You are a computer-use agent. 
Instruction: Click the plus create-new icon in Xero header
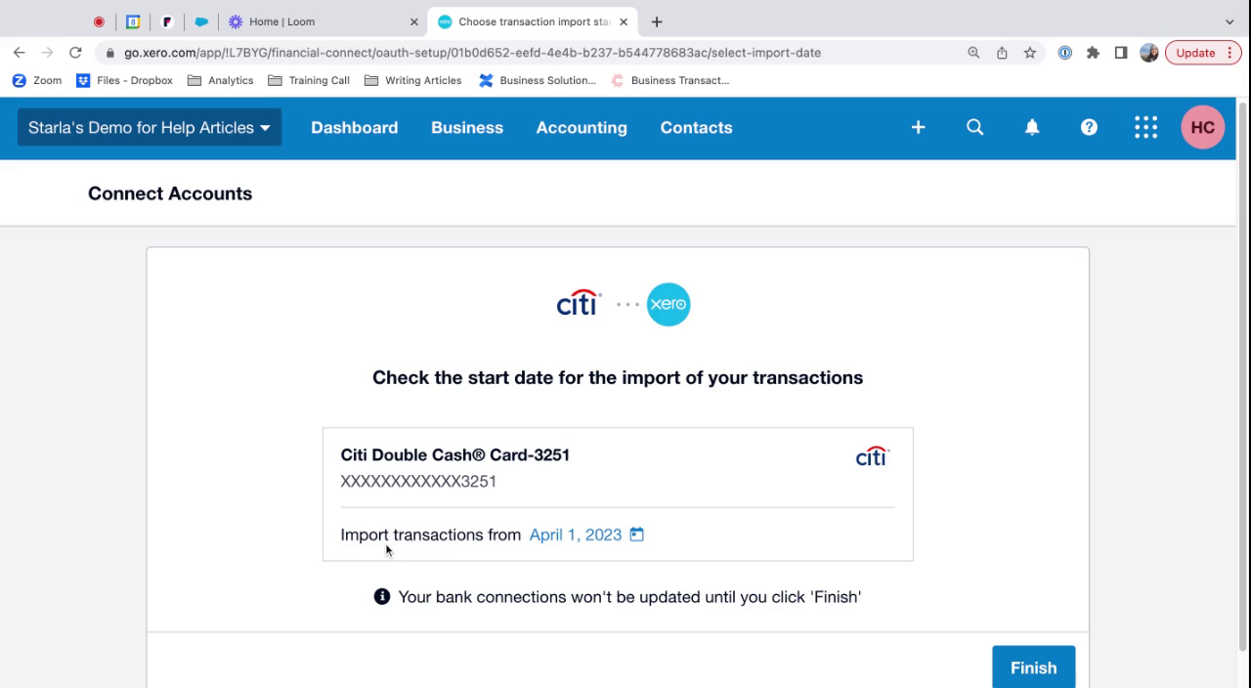point(918,128)
